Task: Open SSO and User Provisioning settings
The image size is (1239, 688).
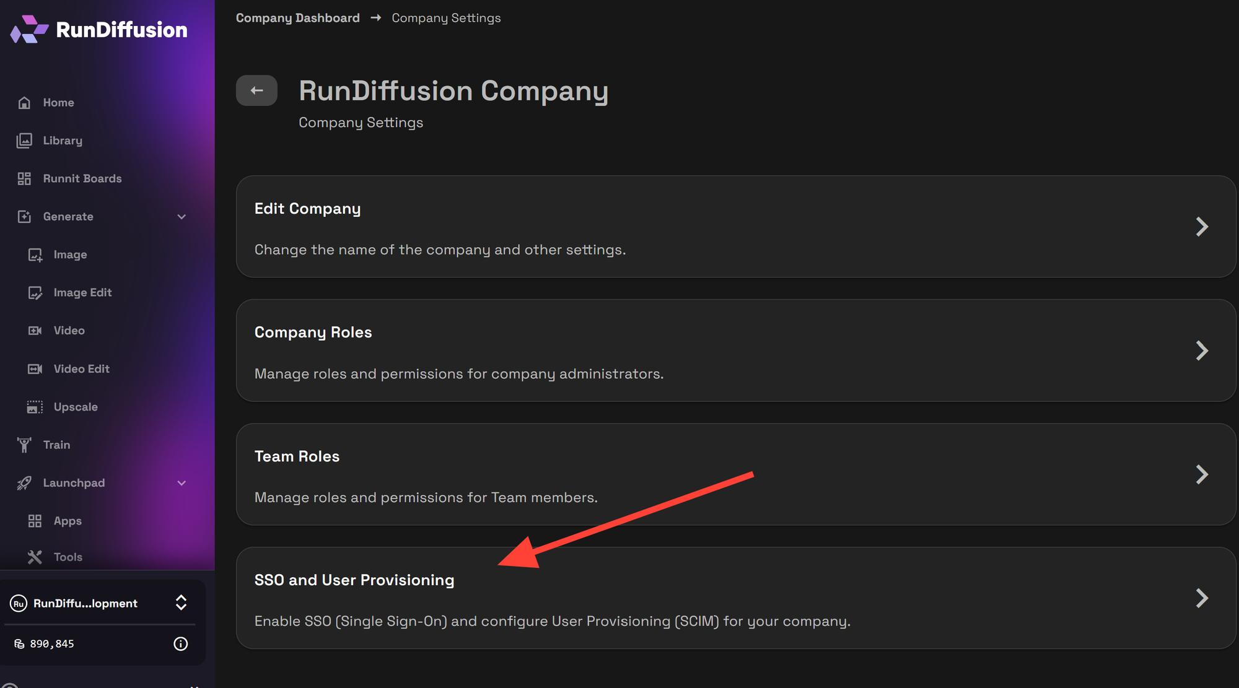Action: click(x=737, y=598)
